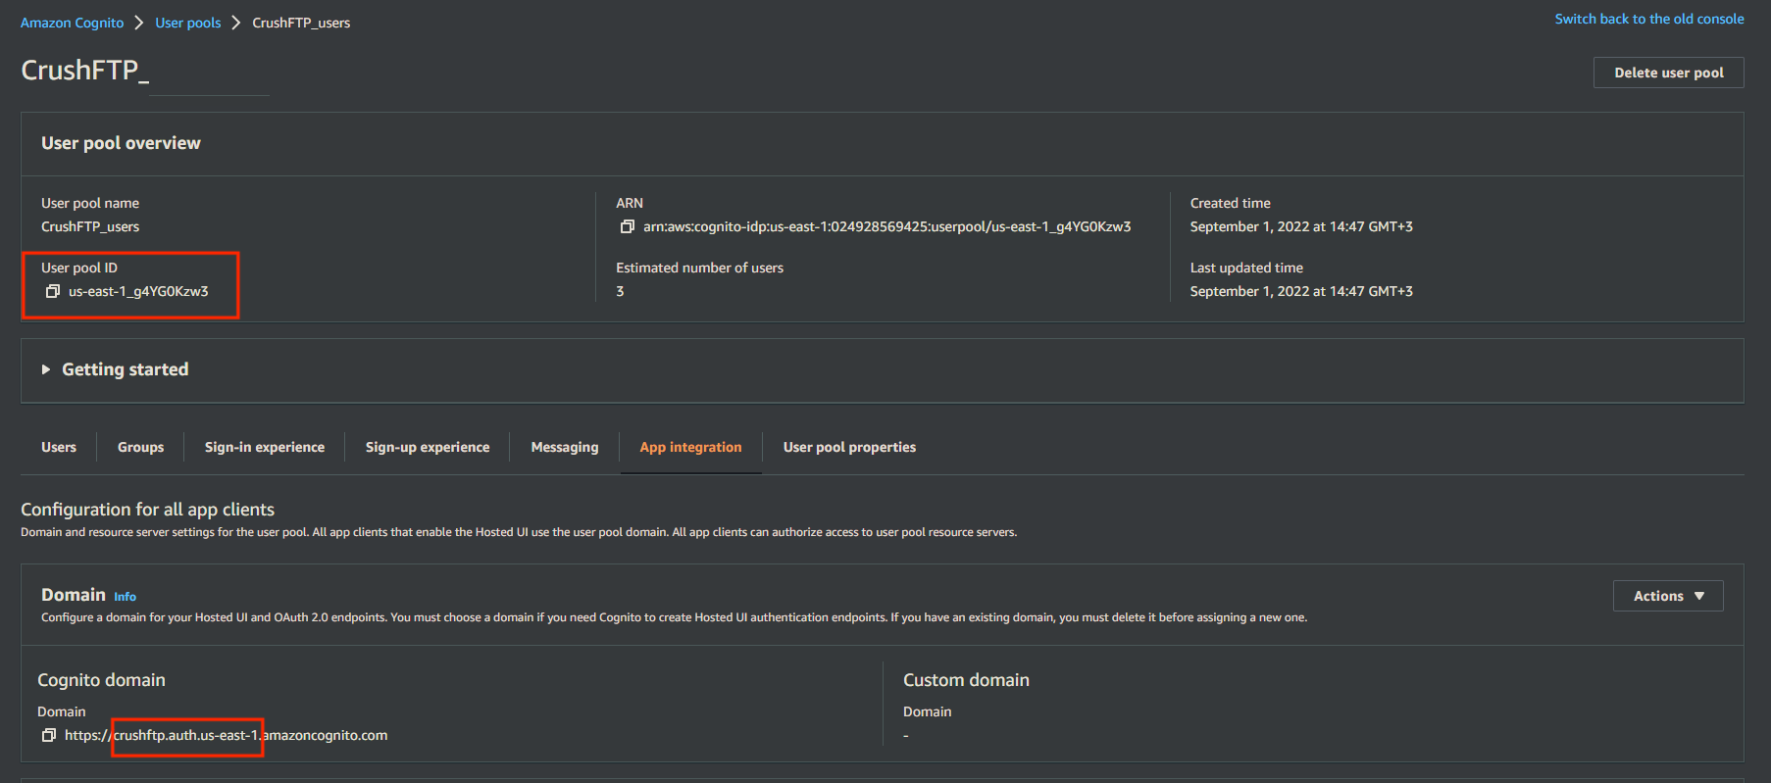Open the Domain Actions dropdown
Image resolution: width=1771 pixels, height=783 pixels.
(x=1668, y=596)
